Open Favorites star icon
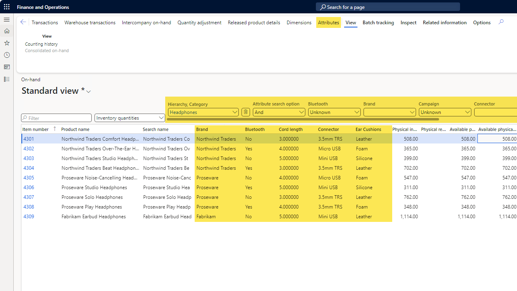The height and width of the screenshot is (291, 517). (7, 43)
